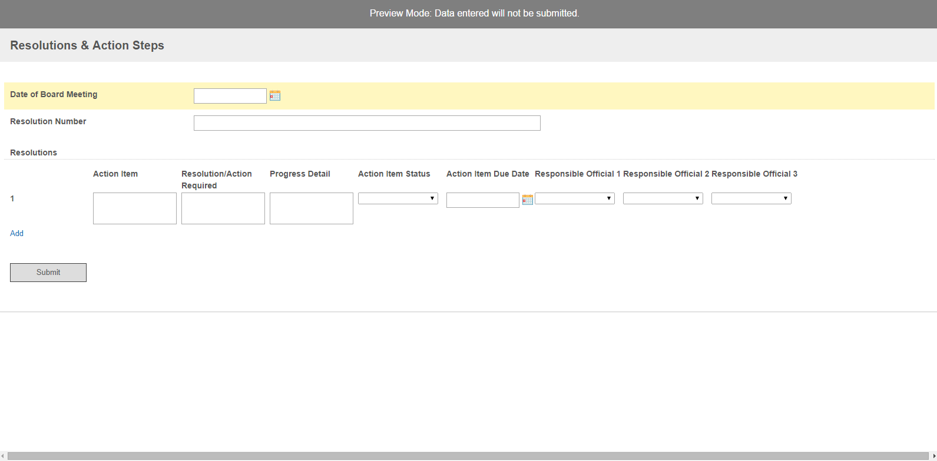Image resolution: width=937 pixels, height=461 pixels.
Task: Click the Resolutions & Action Steps heading
Action: [x=87, y=45]
